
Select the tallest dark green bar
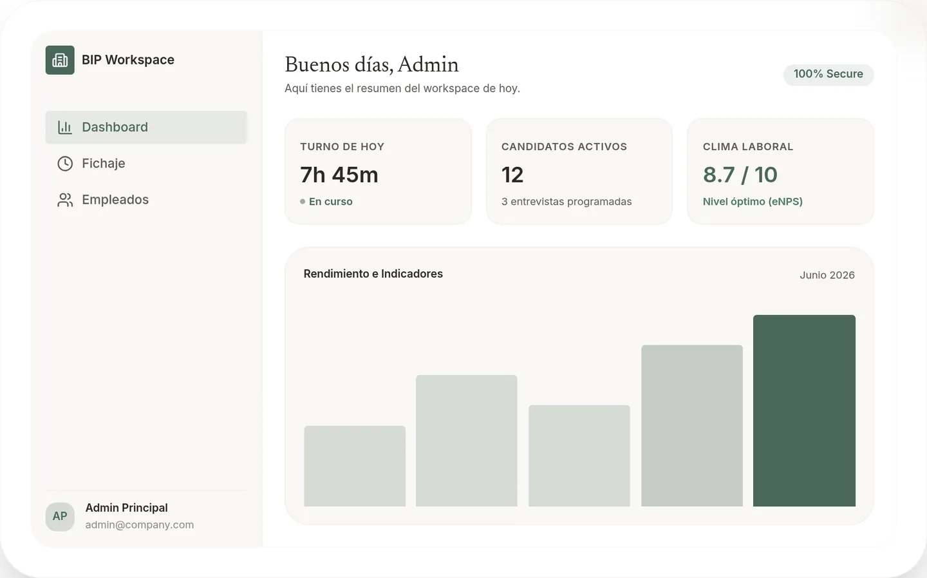point(804,410)
